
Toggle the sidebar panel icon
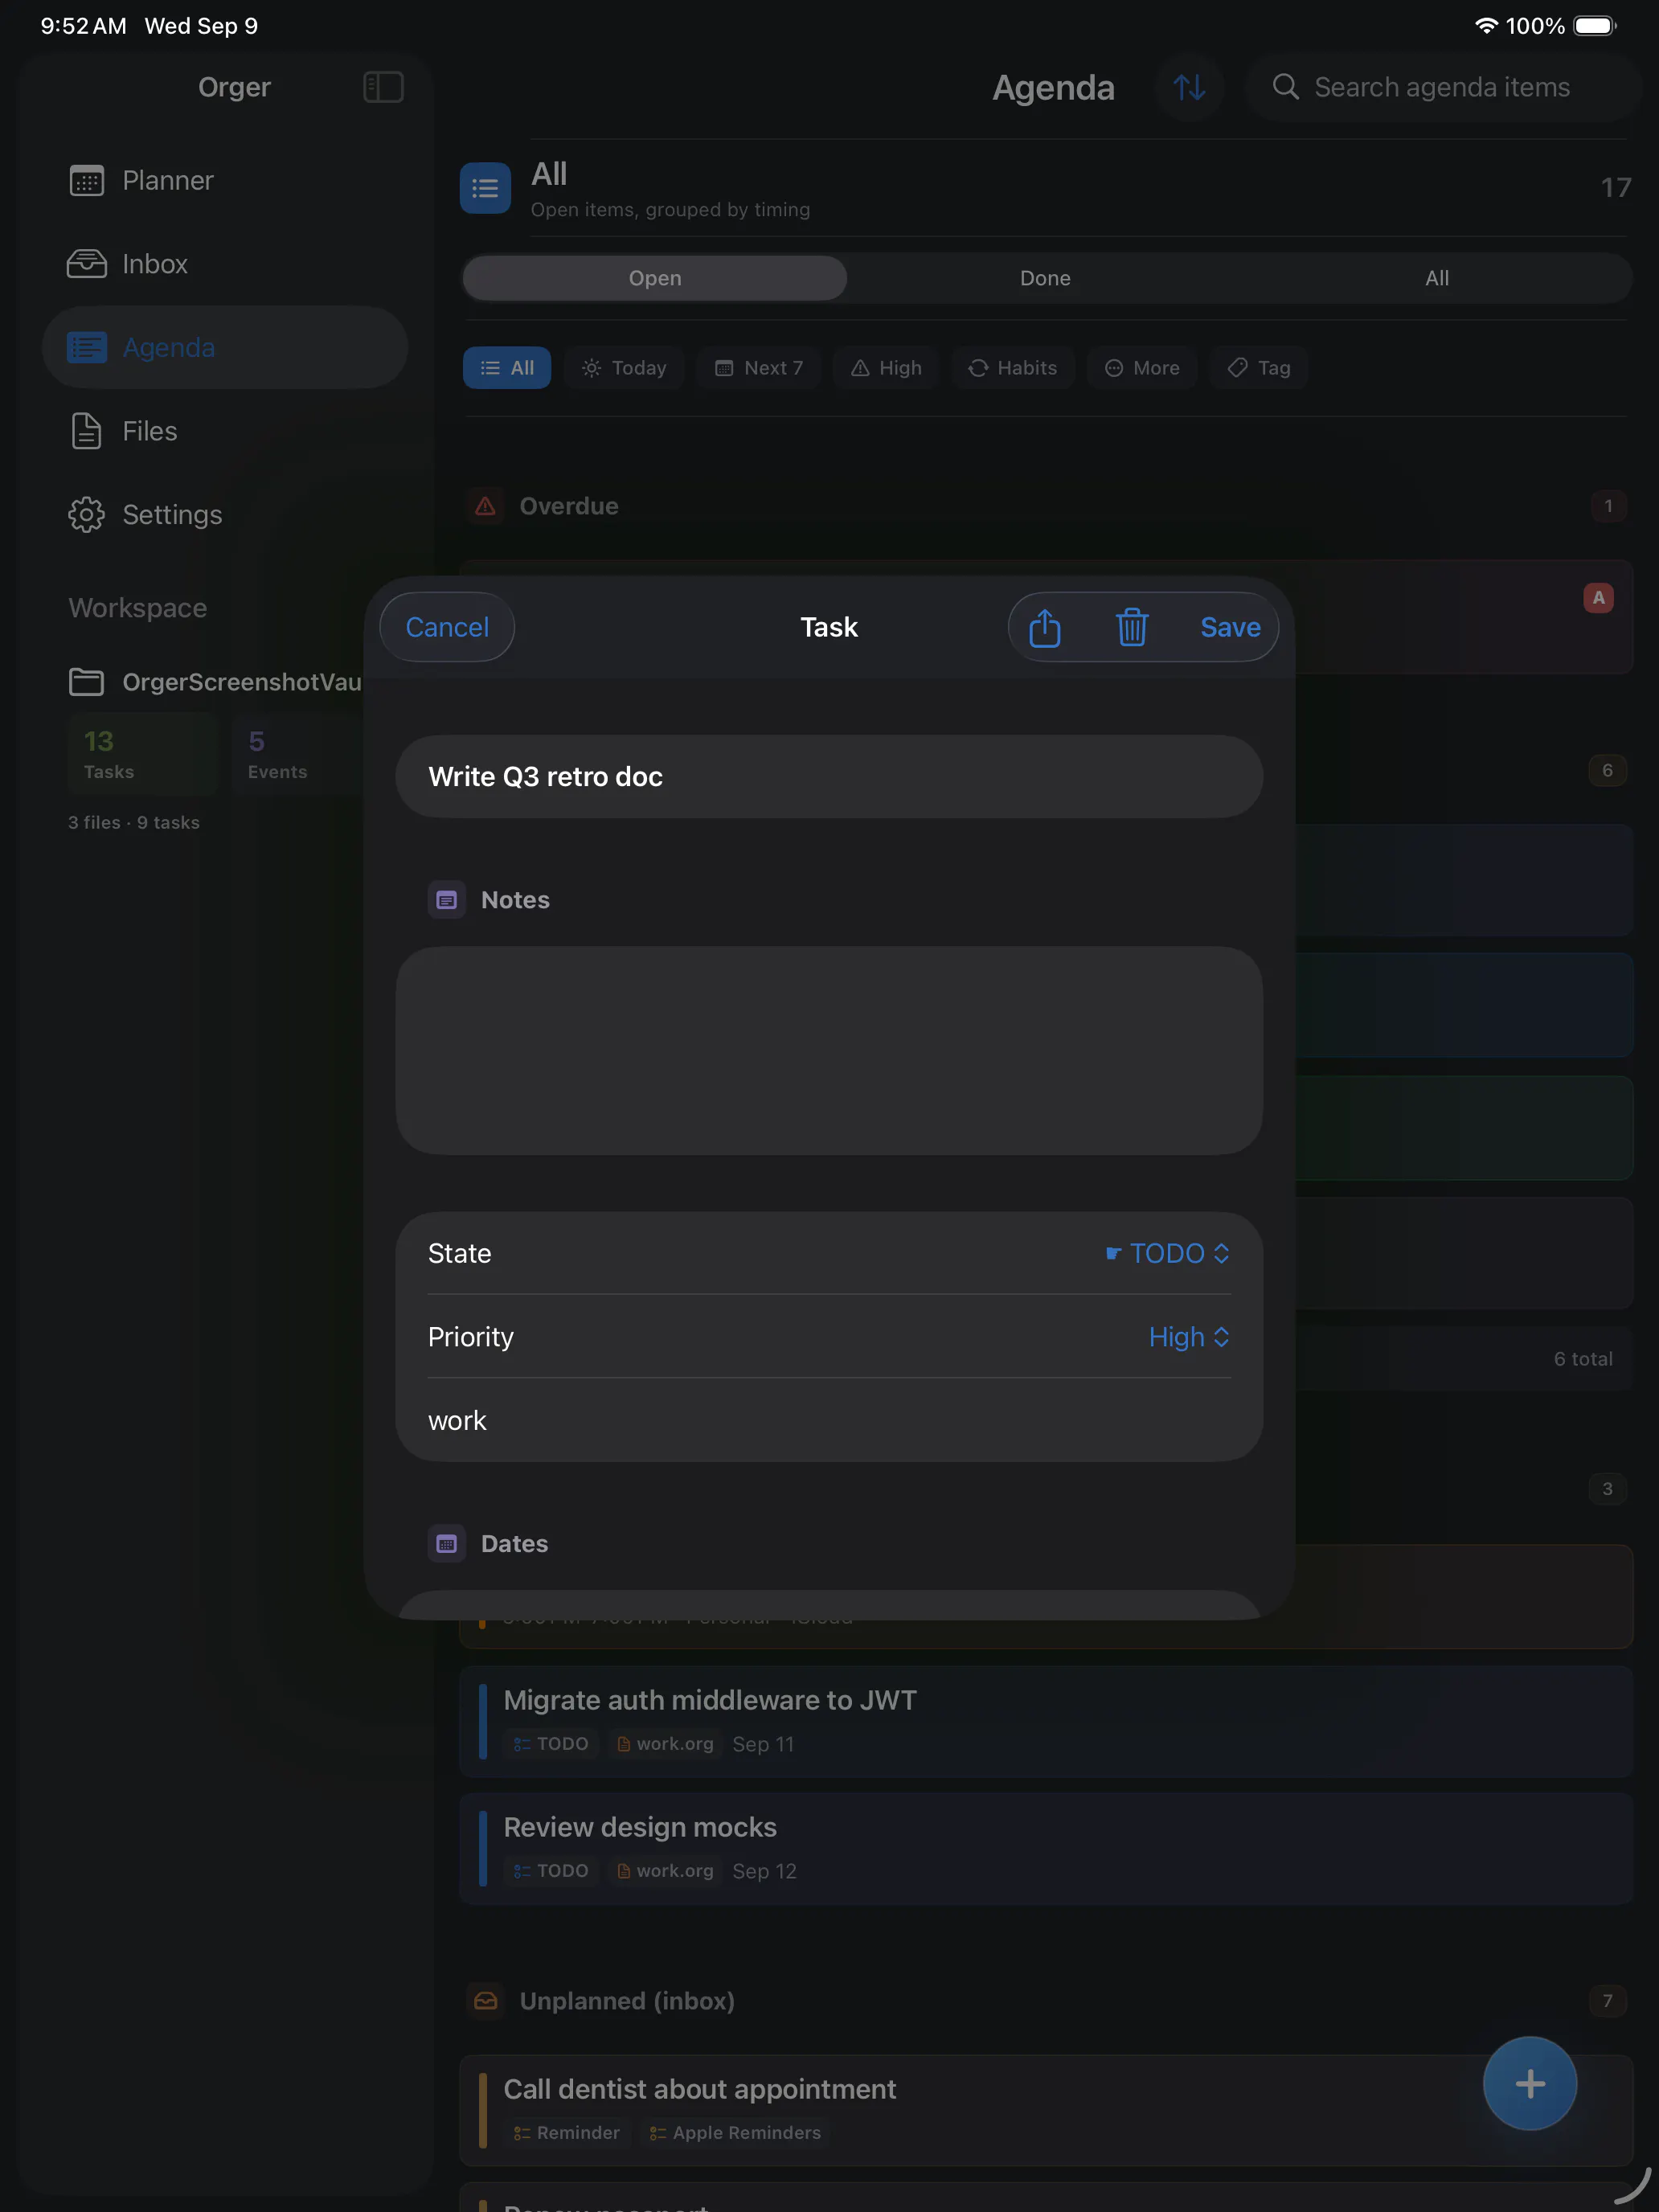pos(383,87)
